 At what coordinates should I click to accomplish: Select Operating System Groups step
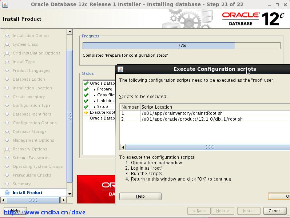coord(38,166)
